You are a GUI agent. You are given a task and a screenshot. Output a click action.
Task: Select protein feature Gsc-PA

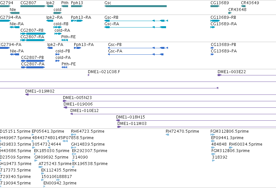[x=136, y=54]
